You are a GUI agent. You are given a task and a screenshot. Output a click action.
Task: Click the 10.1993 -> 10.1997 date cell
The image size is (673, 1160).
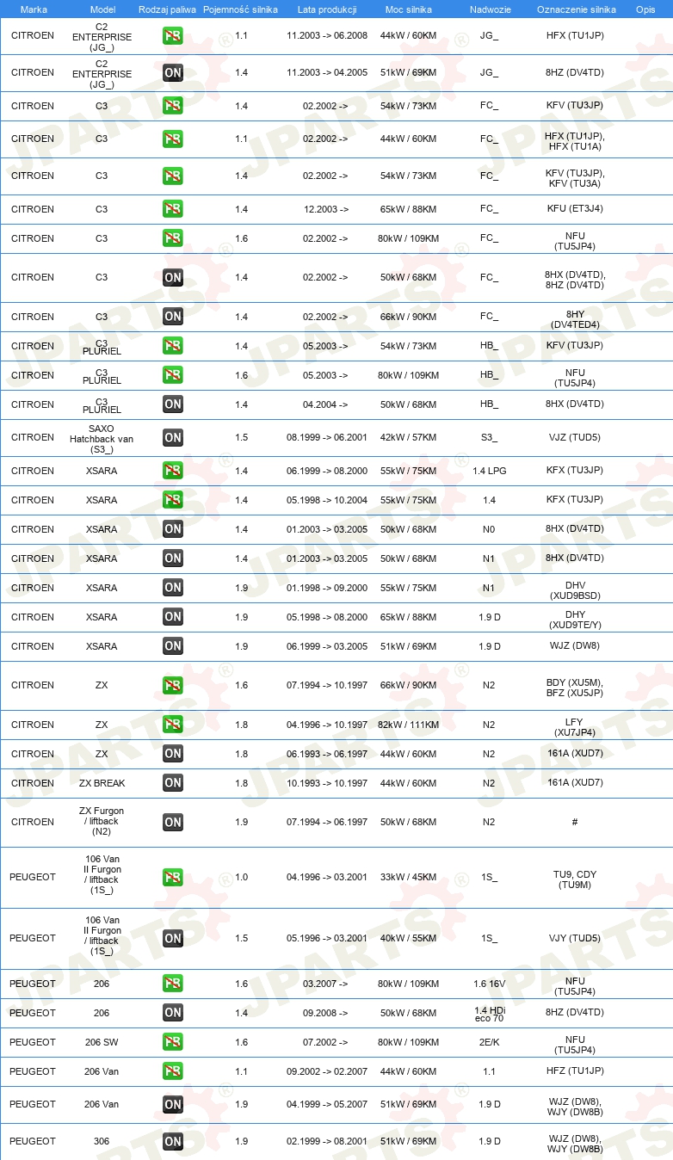pyautogui.click(x=327, y=783)
